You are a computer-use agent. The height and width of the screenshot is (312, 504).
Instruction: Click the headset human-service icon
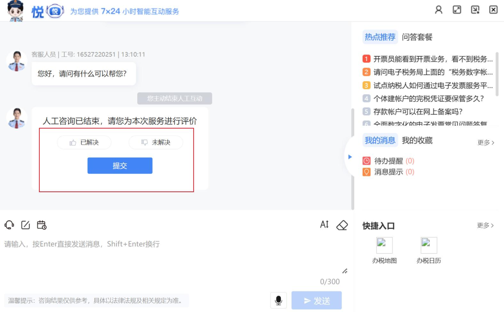(x=9, y=225)
